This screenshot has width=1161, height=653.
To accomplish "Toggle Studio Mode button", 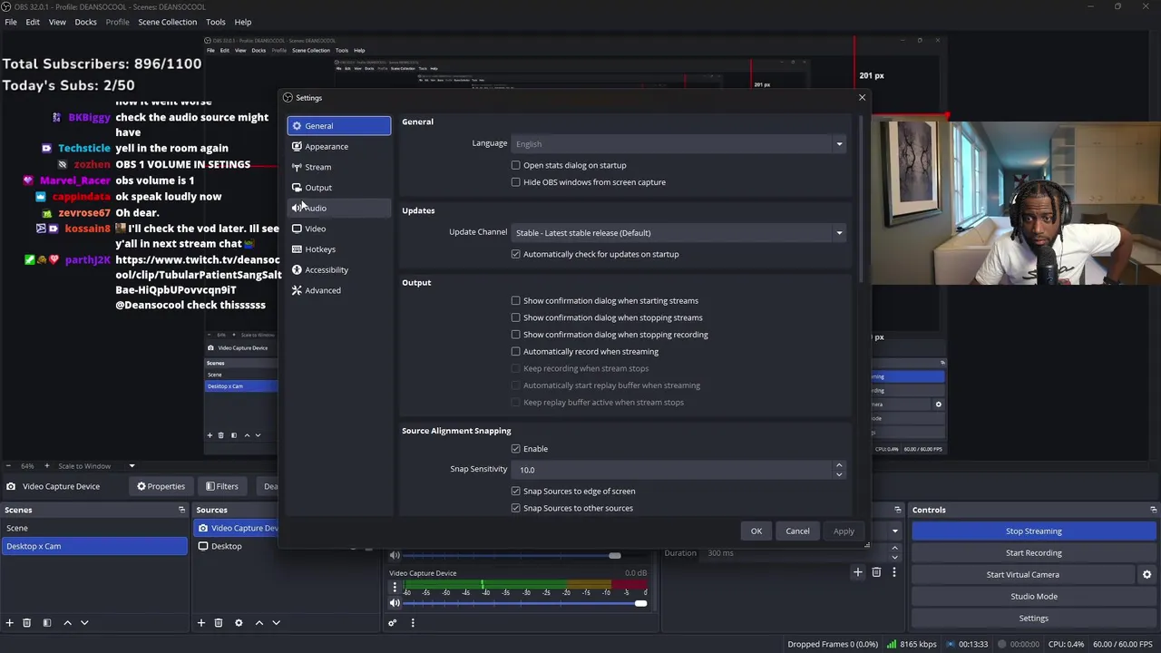I will (x=1034, y=597).
